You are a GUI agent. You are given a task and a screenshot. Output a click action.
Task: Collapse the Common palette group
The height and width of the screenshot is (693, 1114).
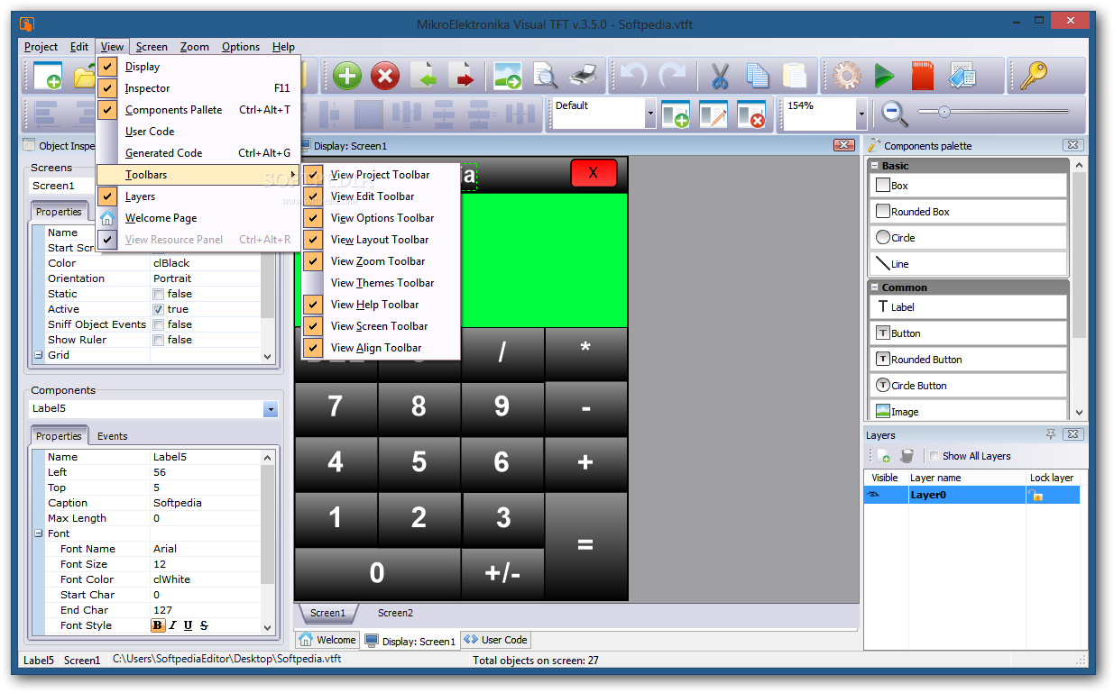pyautogui.click(x=874, y=287)
